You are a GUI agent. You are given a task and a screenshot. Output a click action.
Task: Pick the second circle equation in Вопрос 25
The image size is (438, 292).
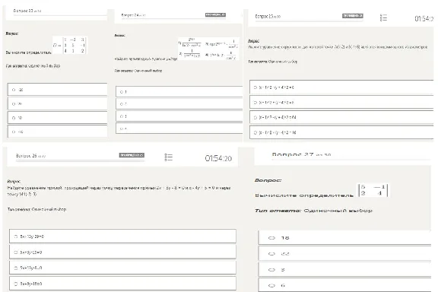(341, 102)
